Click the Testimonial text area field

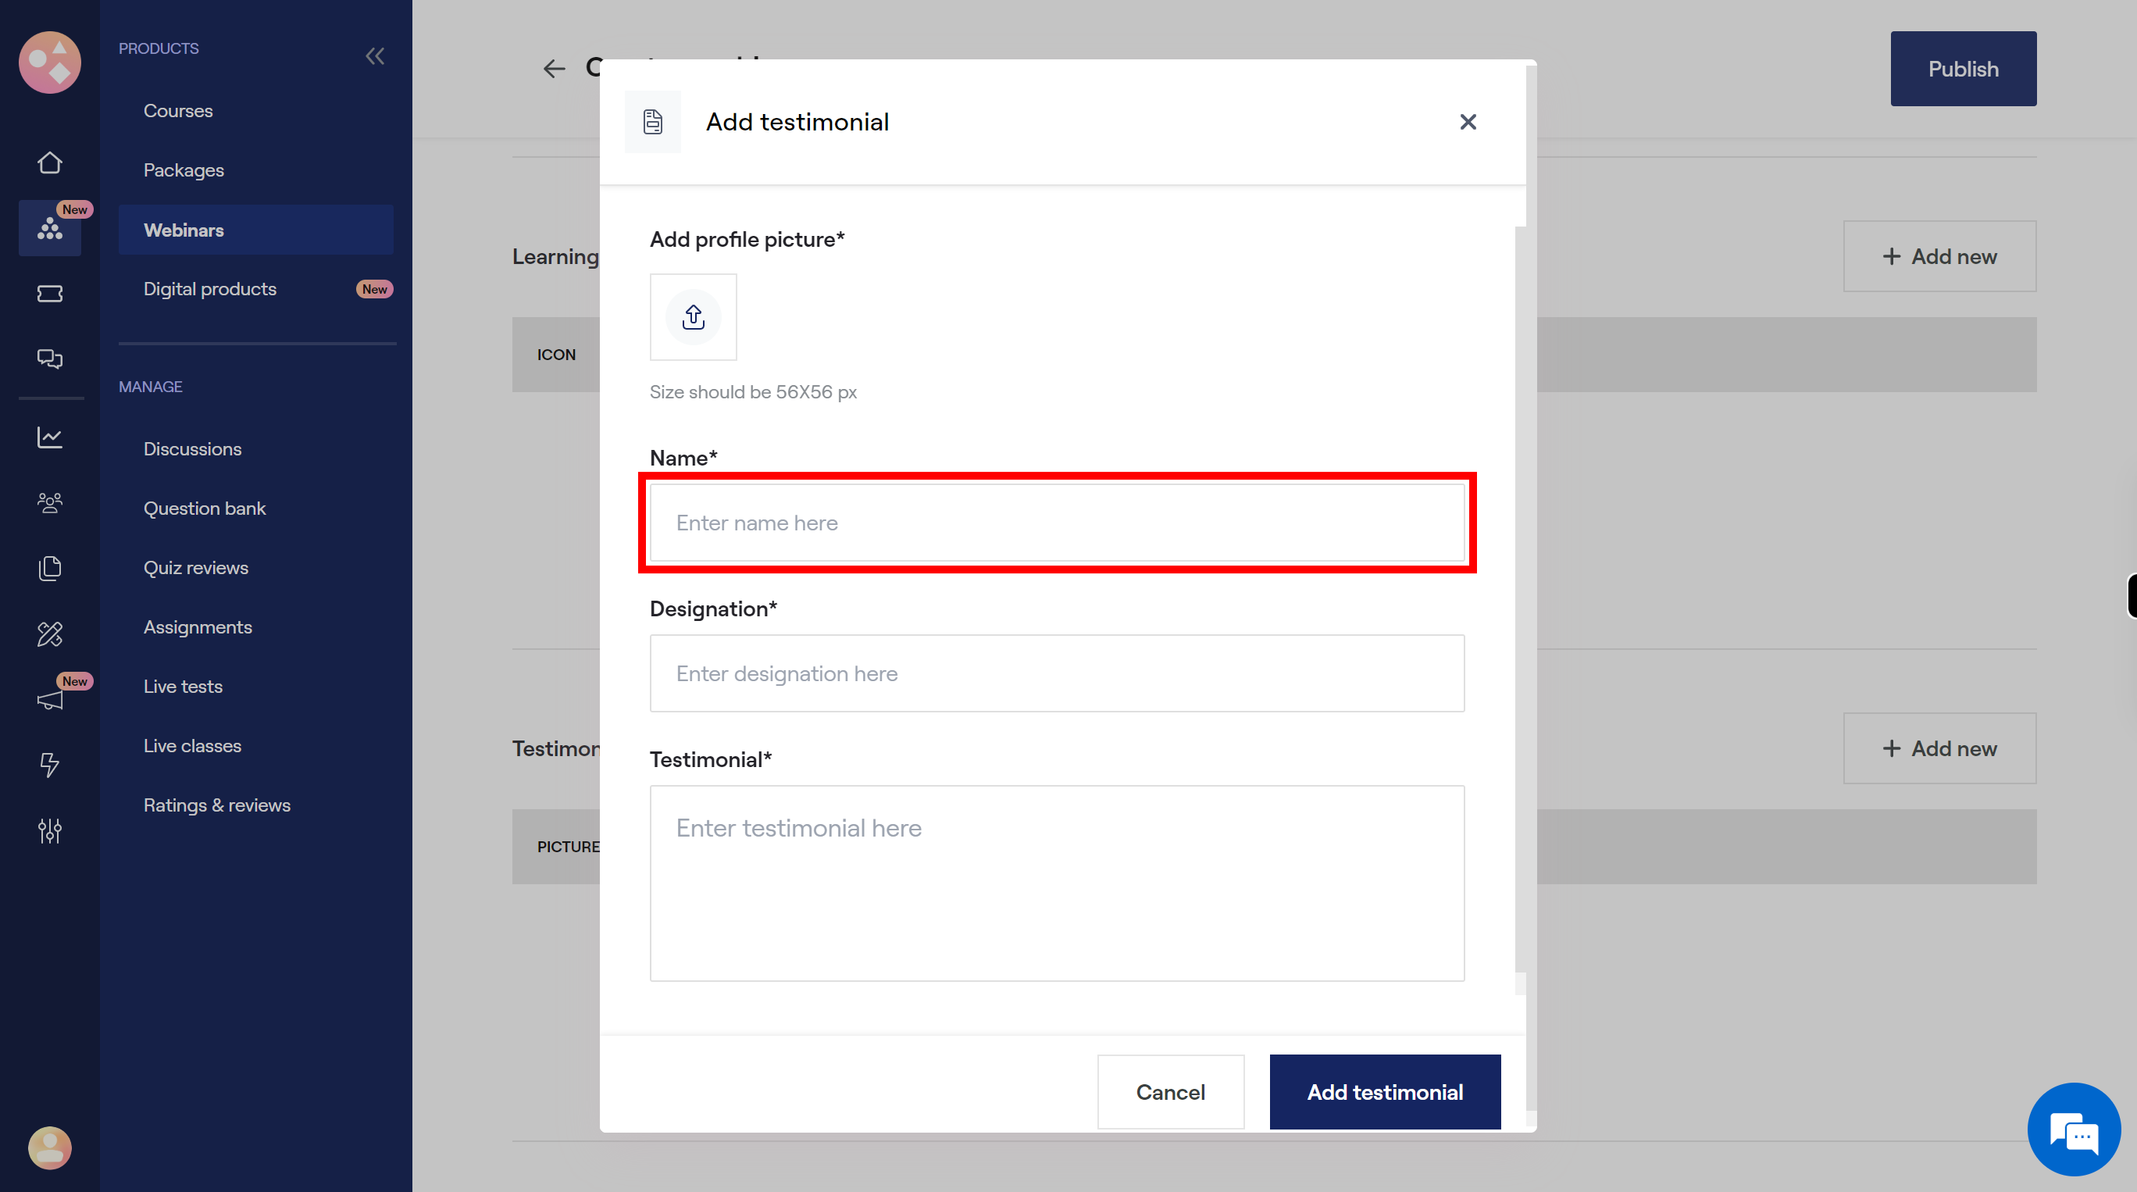1057,882
